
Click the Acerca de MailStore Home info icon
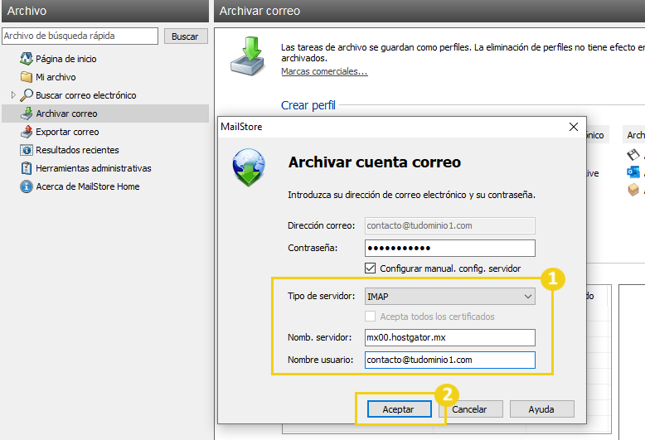(x=27, y=186)
